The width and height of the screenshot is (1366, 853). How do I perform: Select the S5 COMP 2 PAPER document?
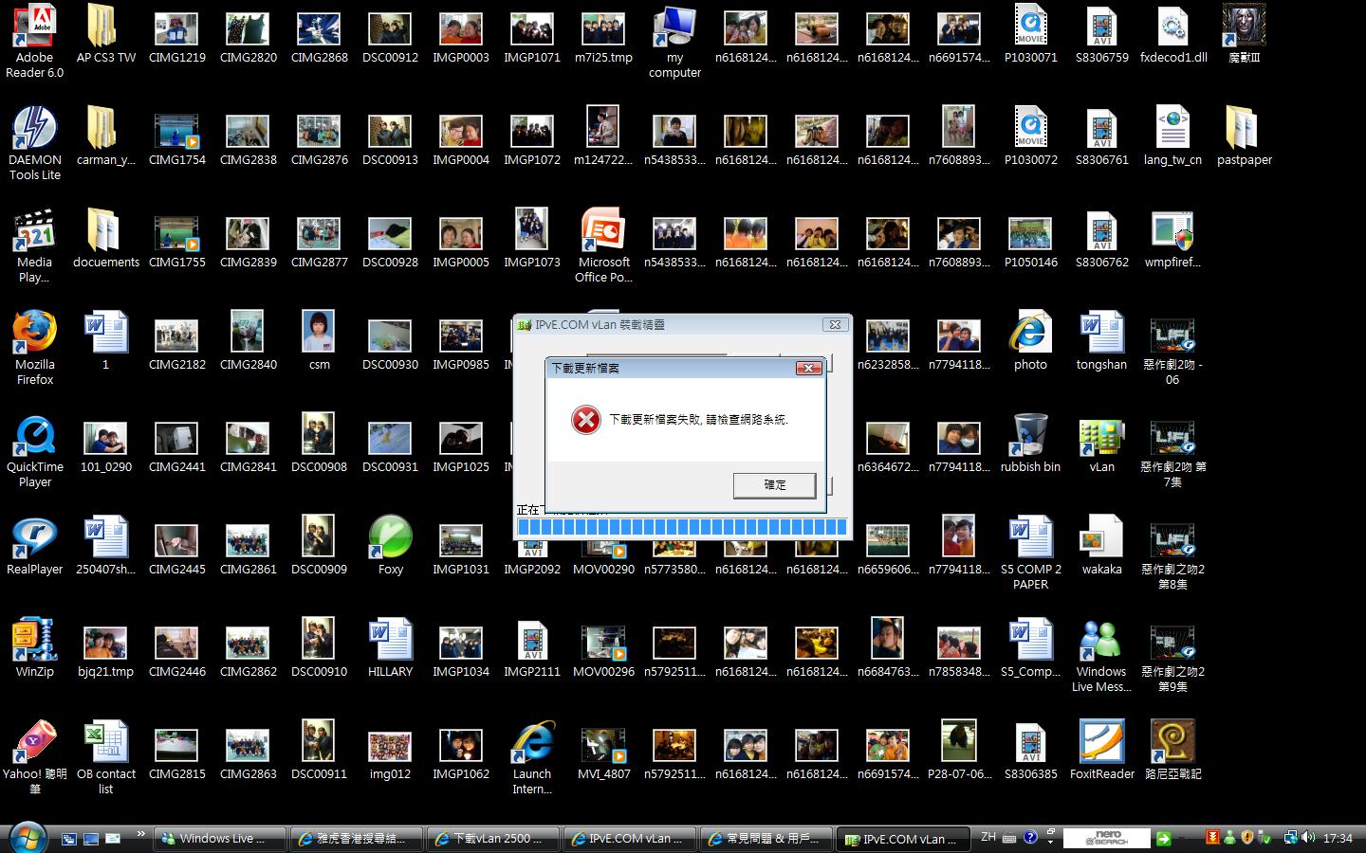1031,554
